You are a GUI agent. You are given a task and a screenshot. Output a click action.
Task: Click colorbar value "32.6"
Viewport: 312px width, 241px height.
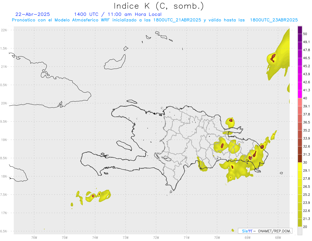click(307, 146)
